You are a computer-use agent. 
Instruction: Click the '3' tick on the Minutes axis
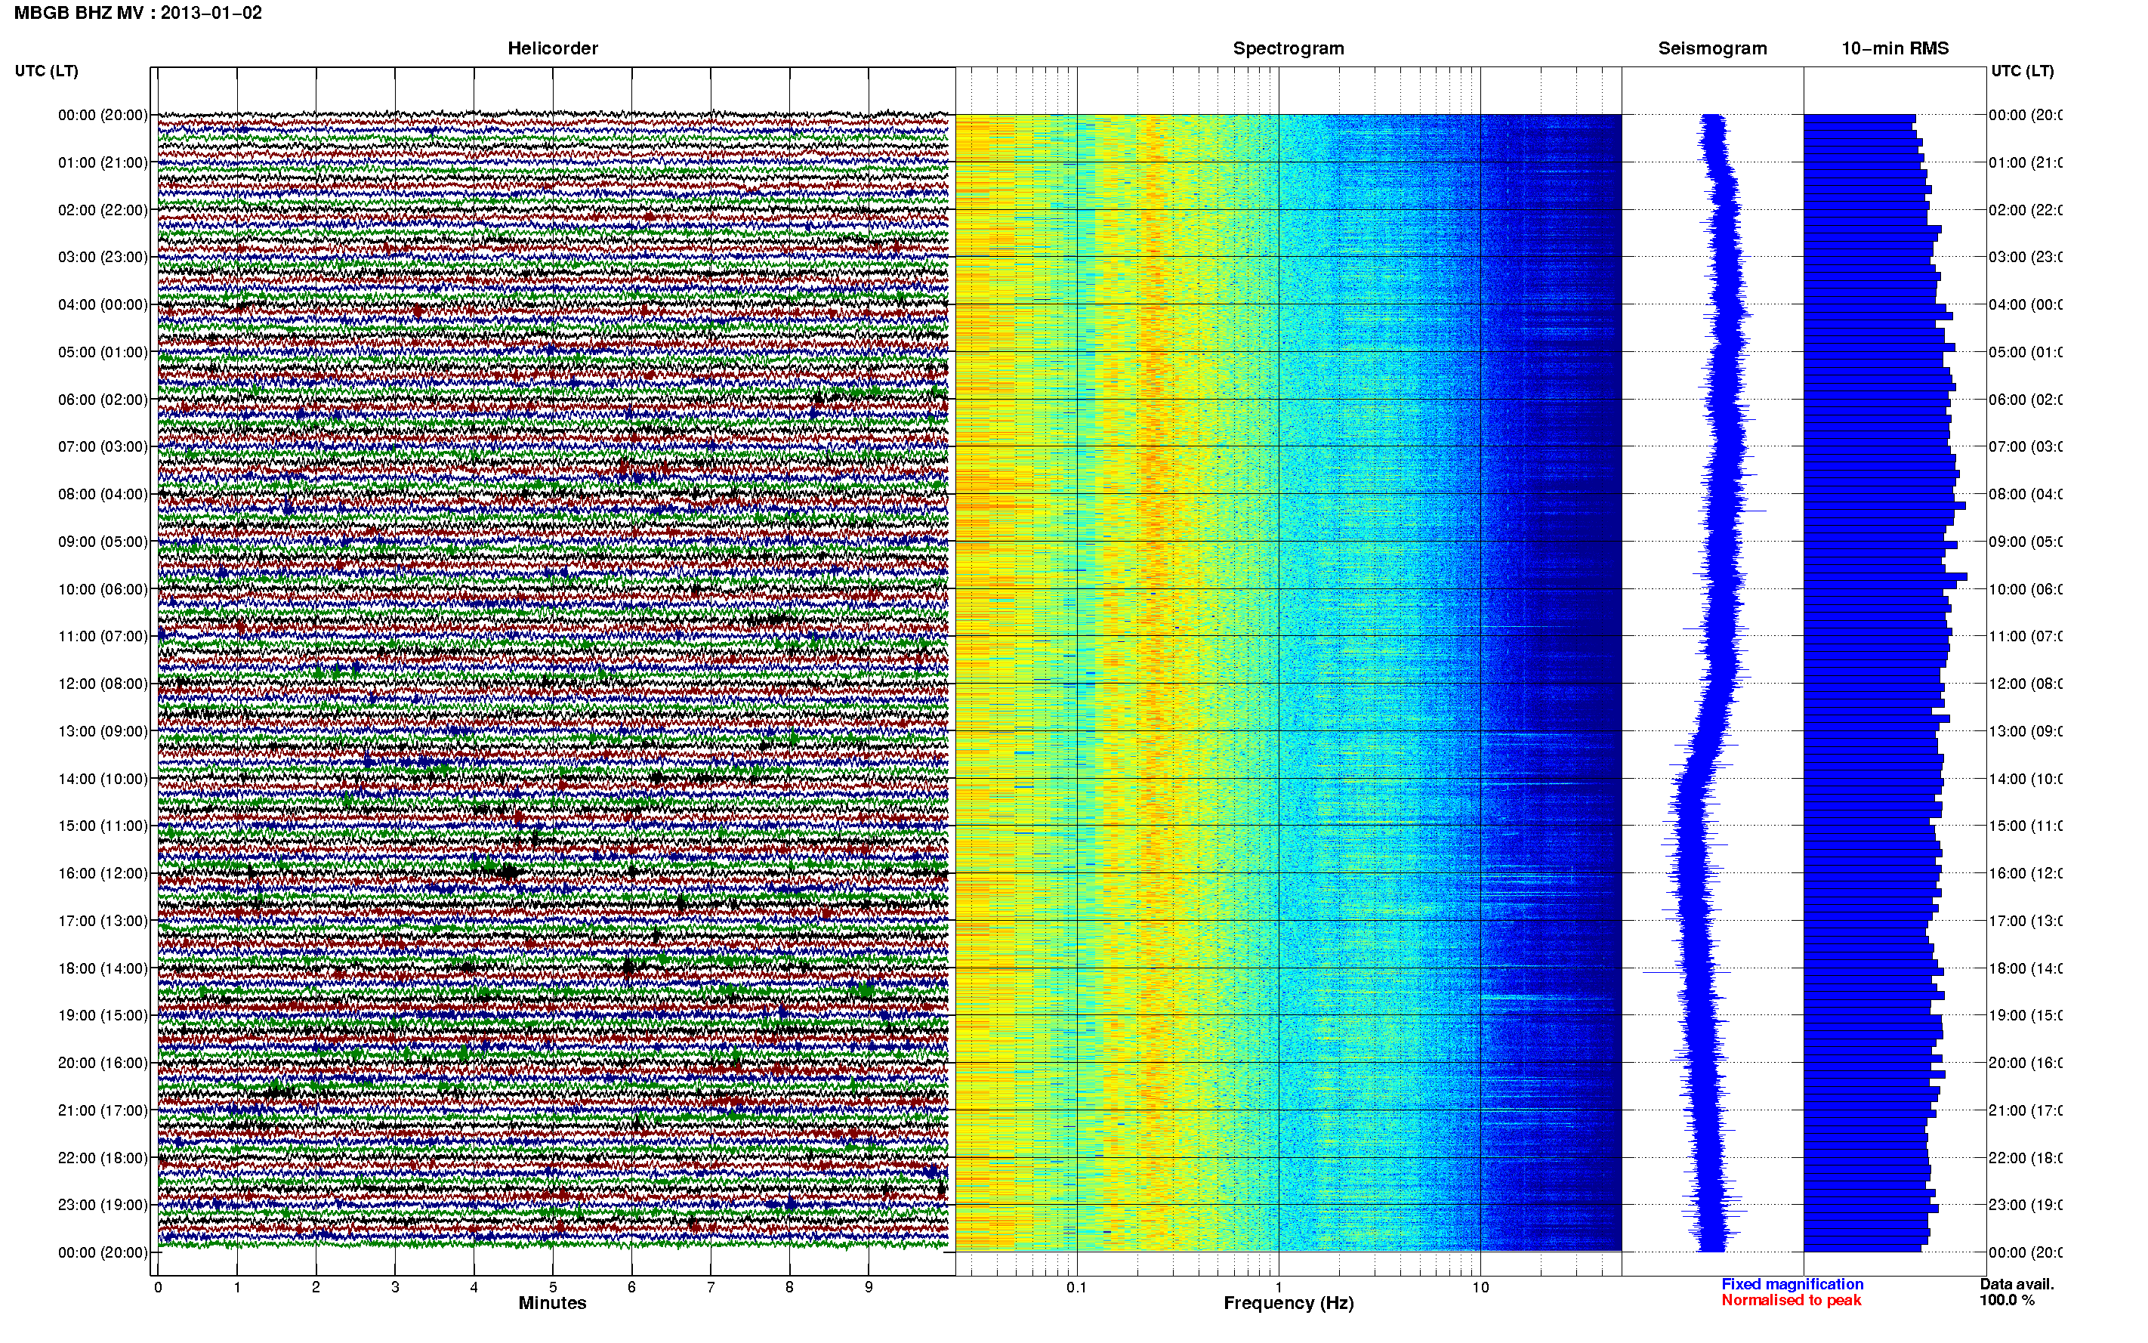[x=395, y=1287]
